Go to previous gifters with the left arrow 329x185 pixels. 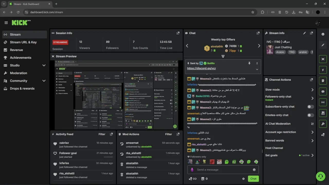pyautogui.click(x=187, y=46)
